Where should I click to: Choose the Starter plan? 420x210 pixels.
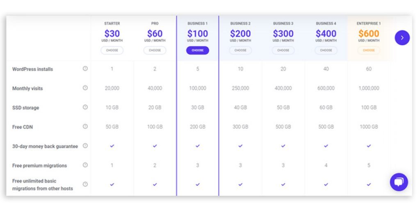[x=112, y=50]
